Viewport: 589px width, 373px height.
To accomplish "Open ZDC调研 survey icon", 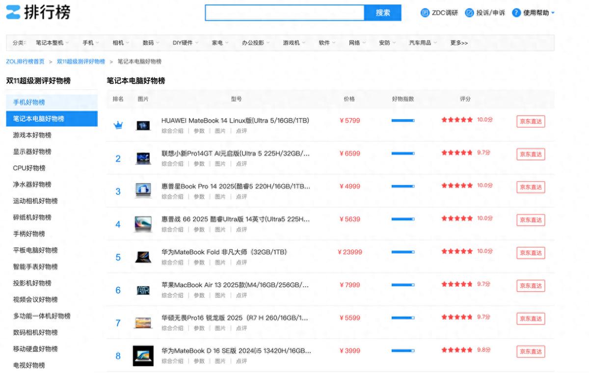I will tap(425, 13).
